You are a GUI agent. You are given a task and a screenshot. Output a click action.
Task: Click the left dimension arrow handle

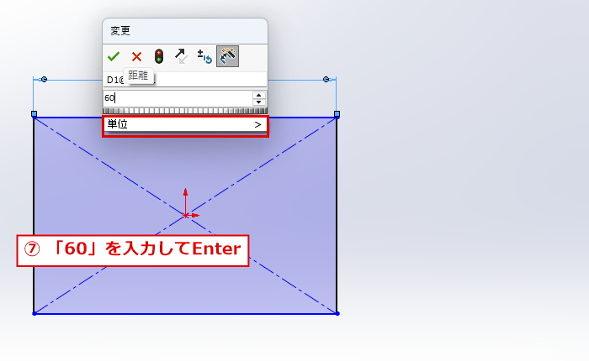point(44,80)
